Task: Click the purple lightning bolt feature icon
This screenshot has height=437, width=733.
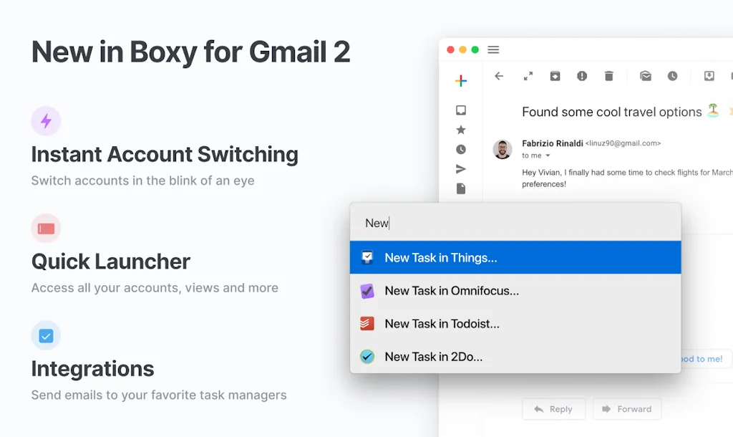Action: point(46,121)
